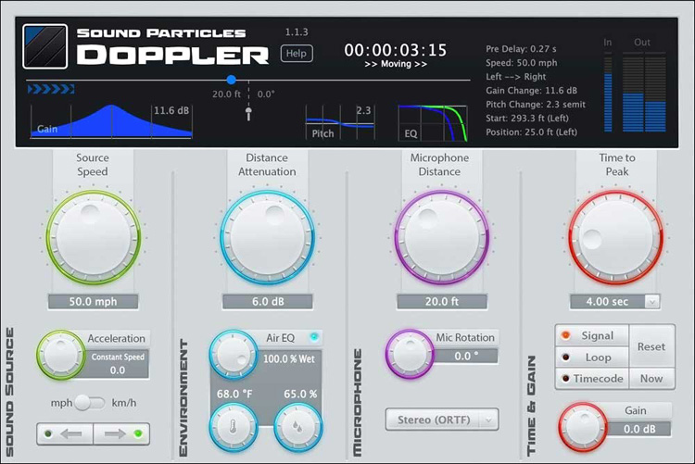The image size is (695, 464).
Task: Click the Pitch curve graph
Action: [x=340, y=122]
